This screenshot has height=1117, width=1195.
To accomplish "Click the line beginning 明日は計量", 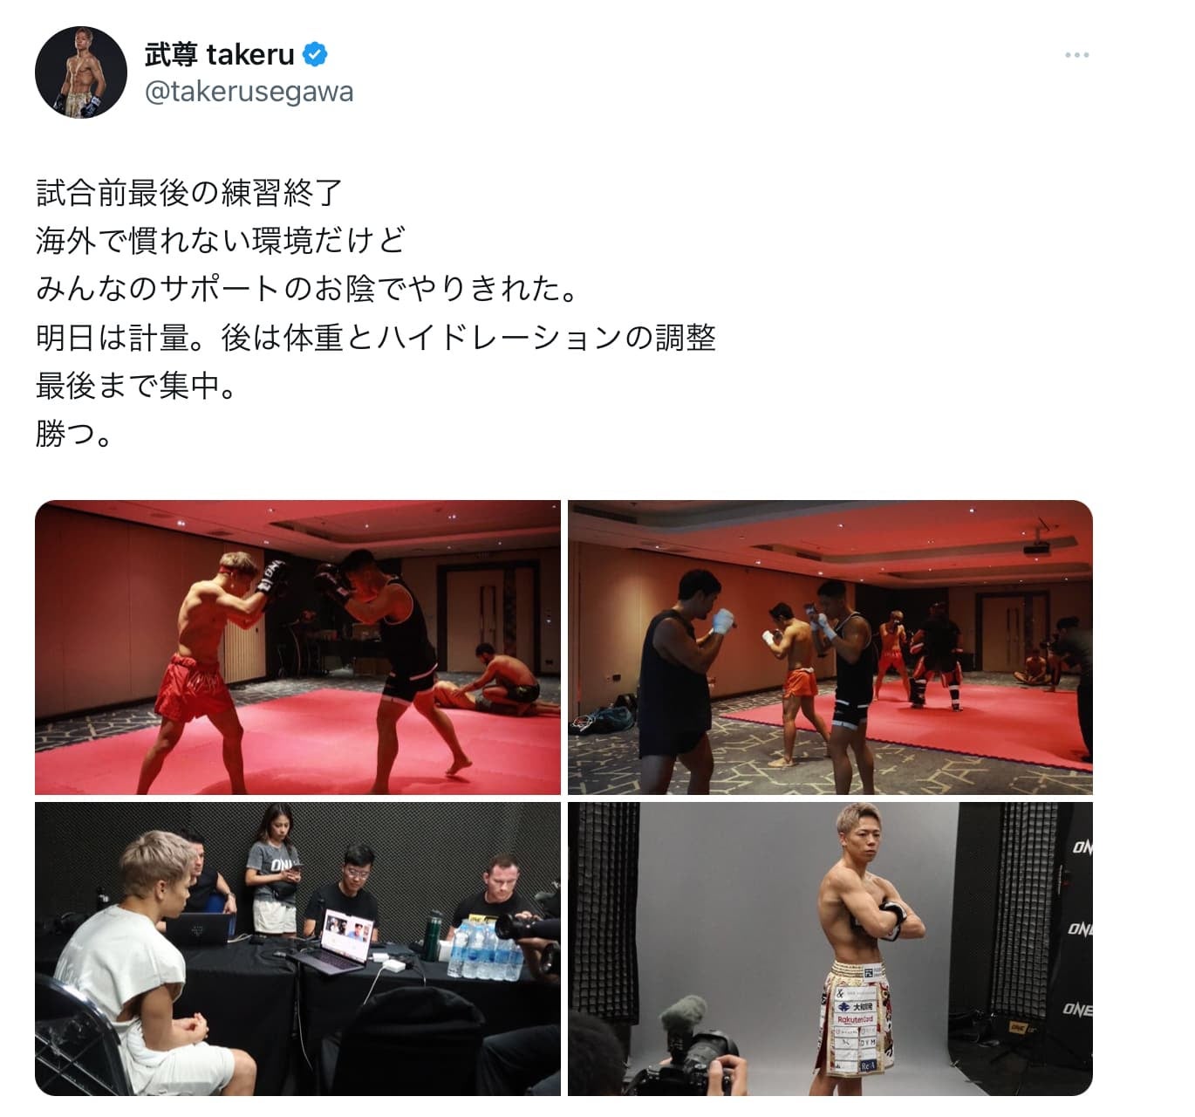I will point(376,337).
